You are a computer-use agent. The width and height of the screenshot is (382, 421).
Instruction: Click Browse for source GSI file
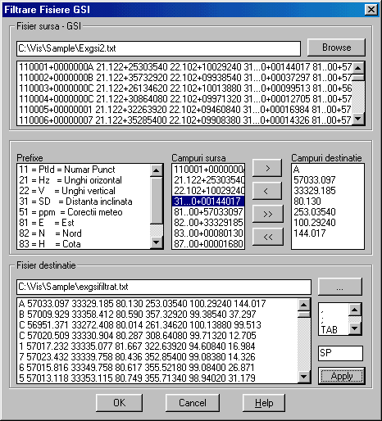(x=336, y=48)
